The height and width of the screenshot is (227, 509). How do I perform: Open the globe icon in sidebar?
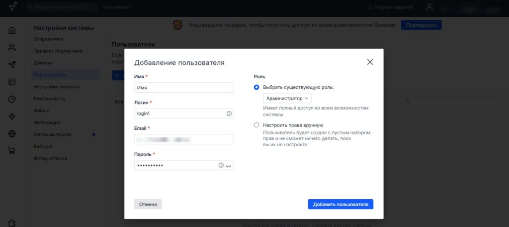pos(12,133)
